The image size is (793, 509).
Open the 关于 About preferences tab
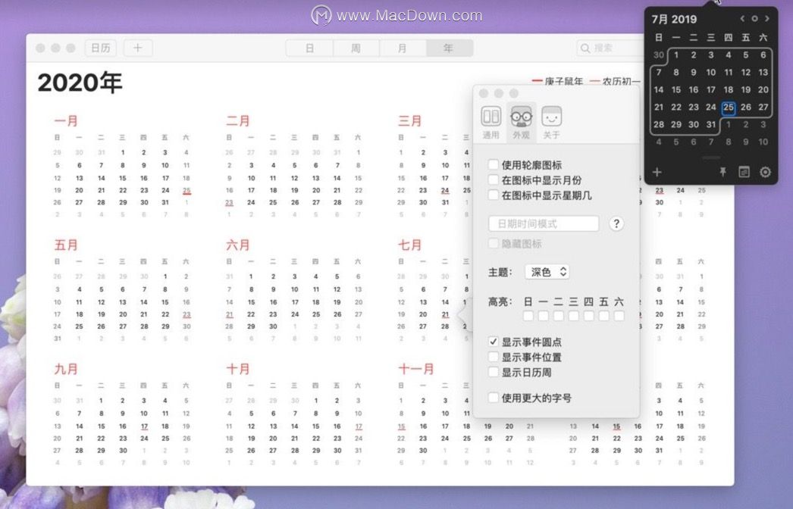(551, 122)
